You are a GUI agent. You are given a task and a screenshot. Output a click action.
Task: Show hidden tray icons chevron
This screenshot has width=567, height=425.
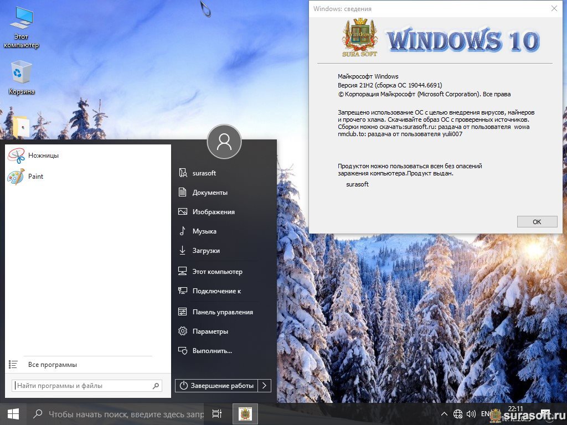[x=444, y=414]
